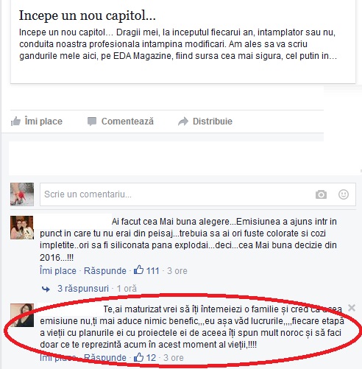
Task: Hide the second comment with the X
Action: click(x=352, y=308)
